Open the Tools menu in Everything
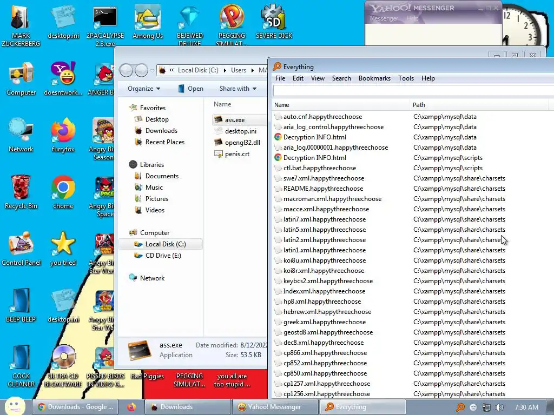554x415 pixels. click(x=406, y=78)
